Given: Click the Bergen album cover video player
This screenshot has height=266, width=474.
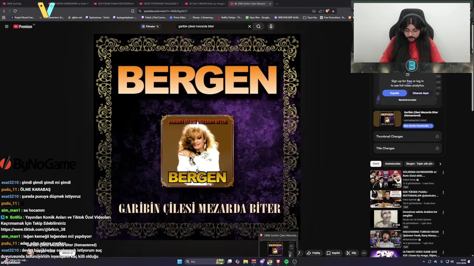Looking at the screenshot, I should [197, 137].
